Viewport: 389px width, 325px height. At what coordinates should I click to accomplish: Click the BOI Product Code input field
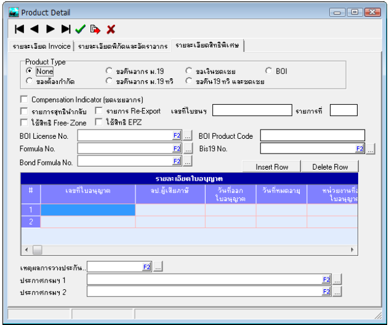tap(312, 136)
